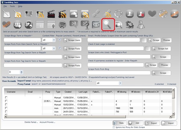The height and width of the screenshot is (130, 181).
Task: Click the Add account button
Action: [135, 123]
